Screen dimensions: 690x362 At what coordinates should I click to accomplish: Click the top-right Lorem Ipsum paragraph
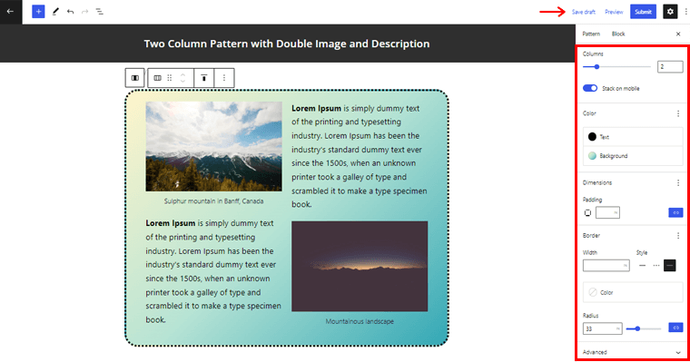click(360, 156)
